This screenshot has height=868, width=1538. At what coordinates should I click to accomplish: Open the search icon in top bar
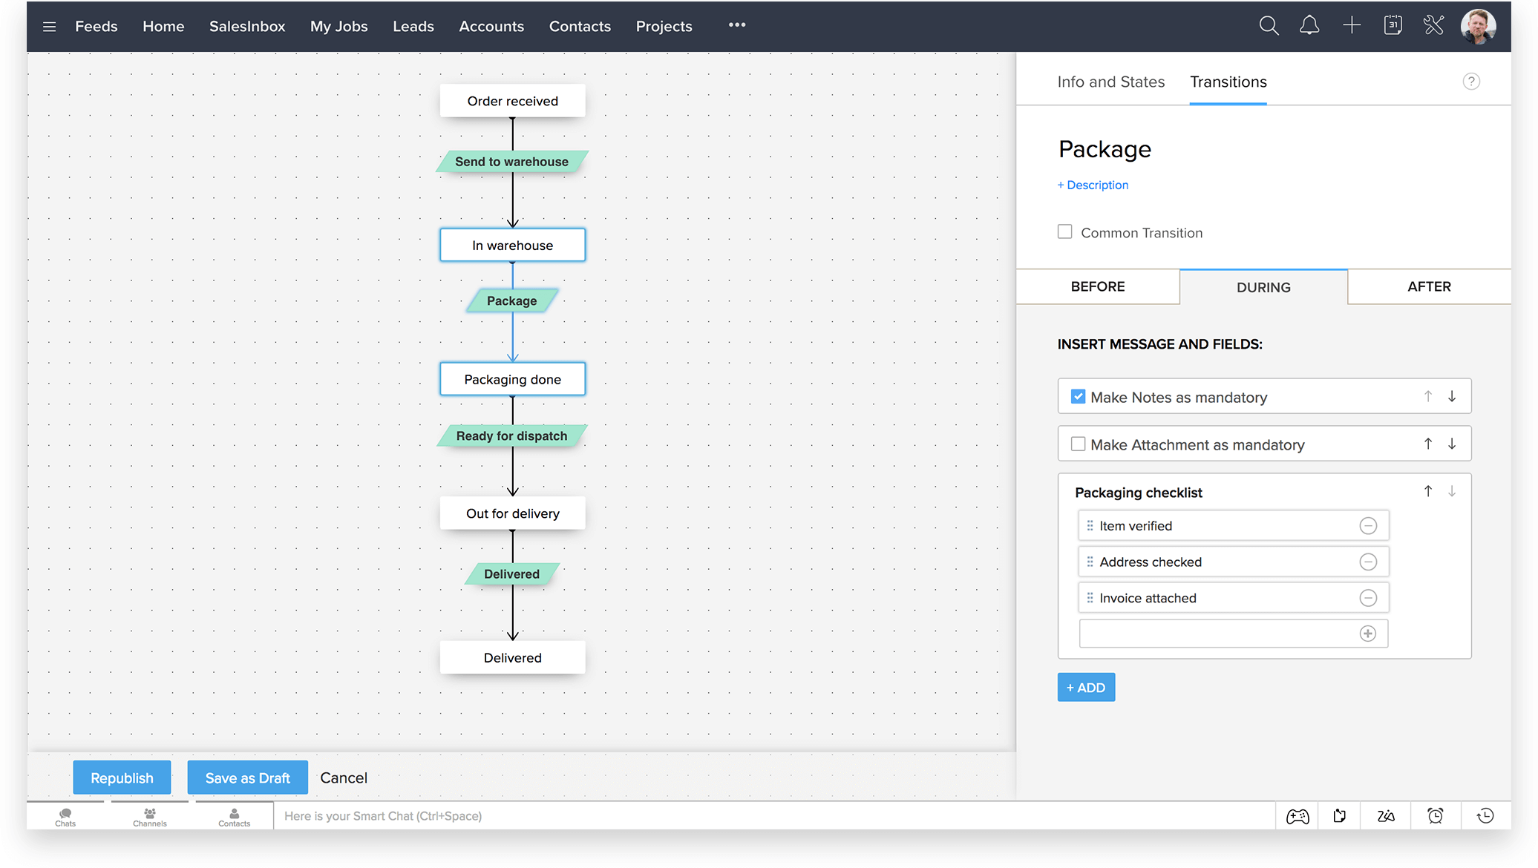(1269, 26)
